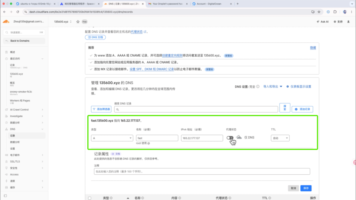Focus the 注释 comment field
Viewport: 356px width, 200px height.
(x=202, y=172)
